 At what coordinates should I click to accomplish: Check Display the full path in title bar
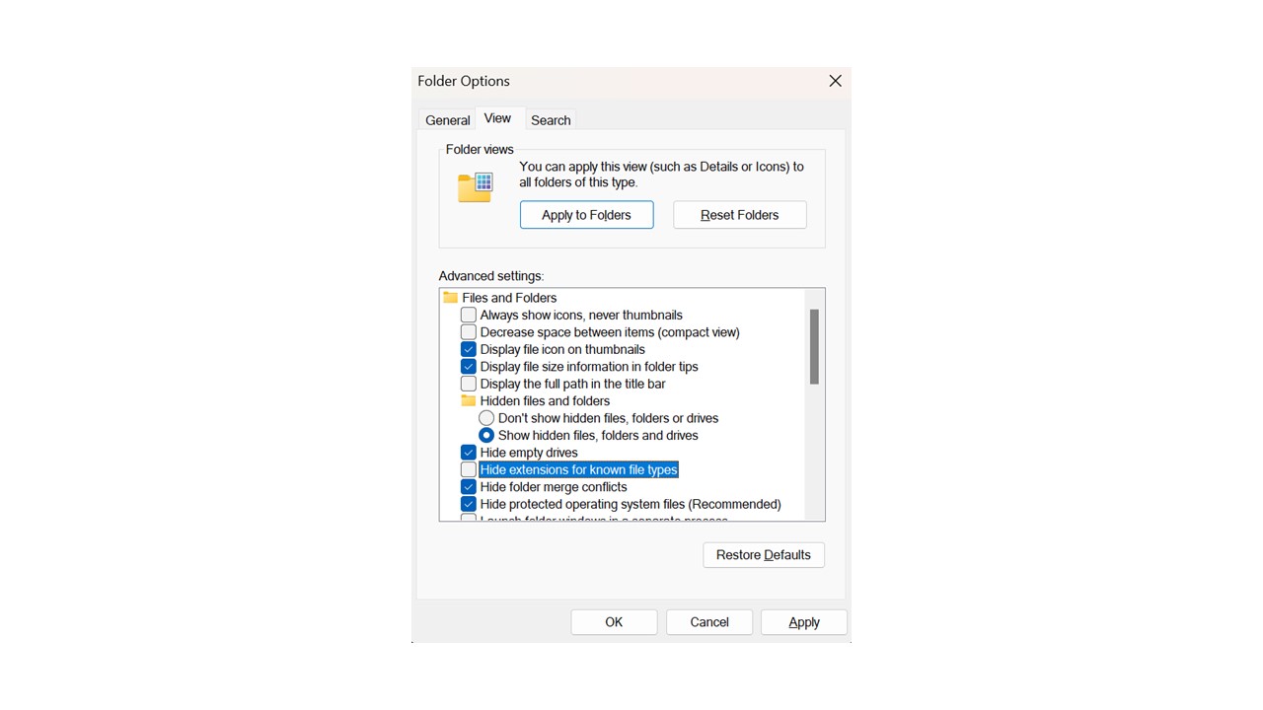coord(469,384)
